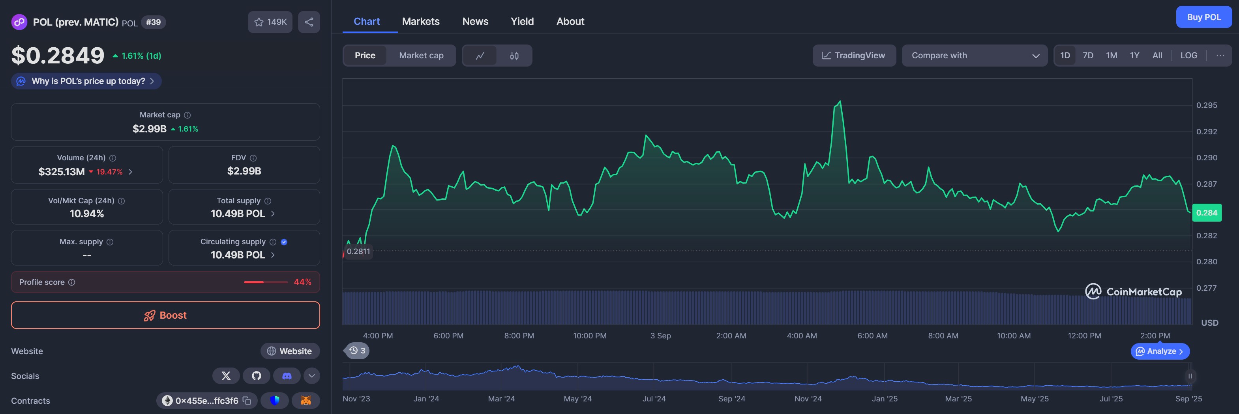The height and width of the screenshot is (414, 1239).
Task: Switch chart to Market cap view
Action: (421, 56)
